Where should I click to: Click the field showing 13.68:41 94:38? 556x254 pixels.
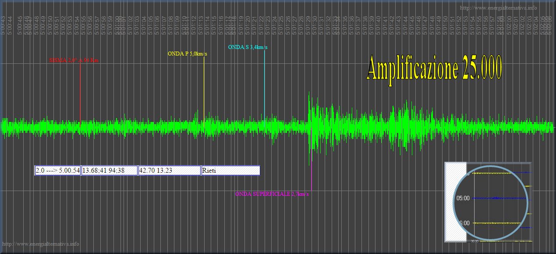click(110, 170)
